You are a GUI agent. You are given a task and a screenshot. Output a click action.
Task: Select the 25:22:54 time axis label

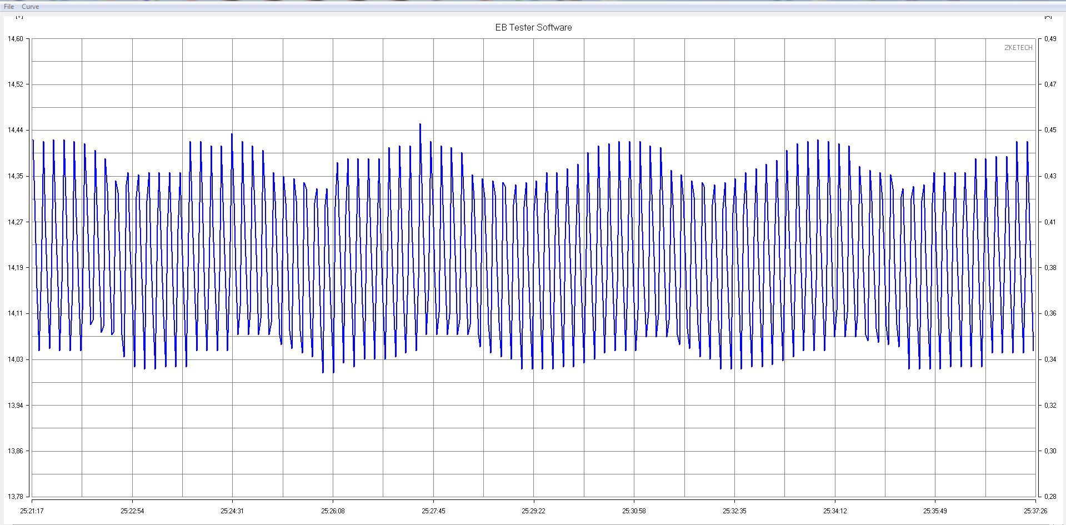coord(132,511)
